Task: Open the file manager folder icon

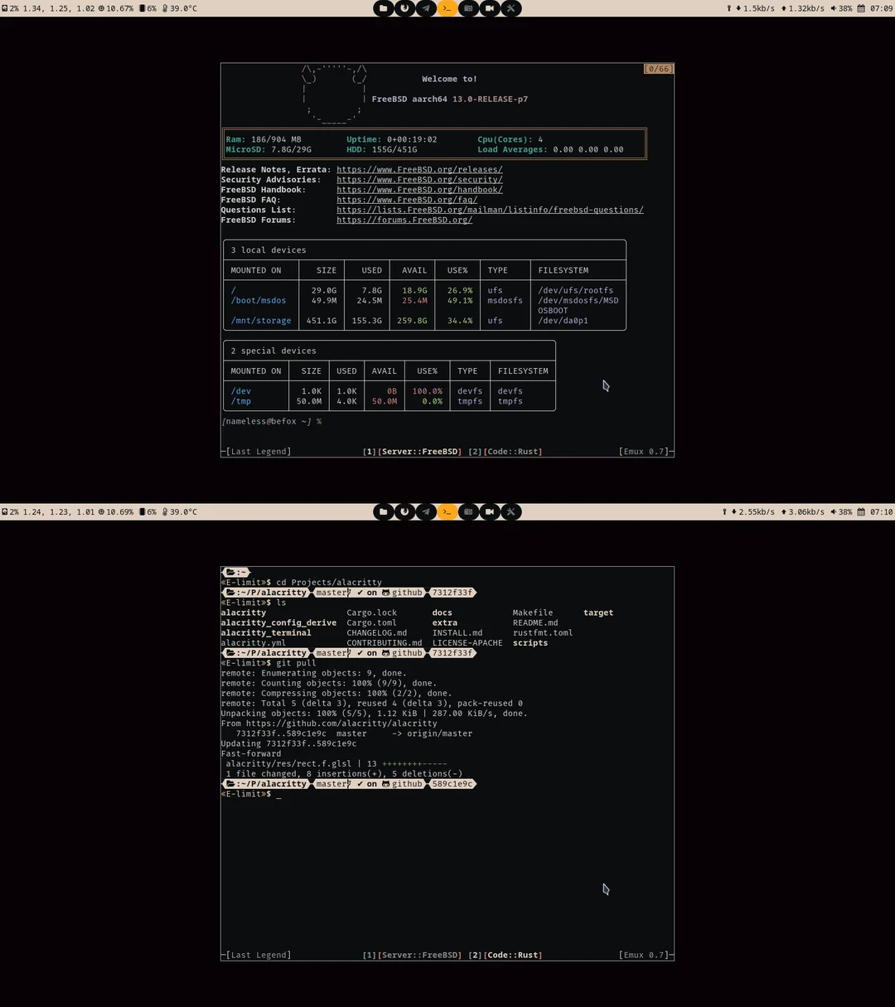Action: pyautogui.click(x=384, y=8)
